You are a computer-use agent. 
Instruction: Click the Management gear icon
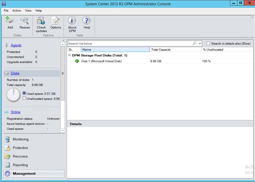8,173
